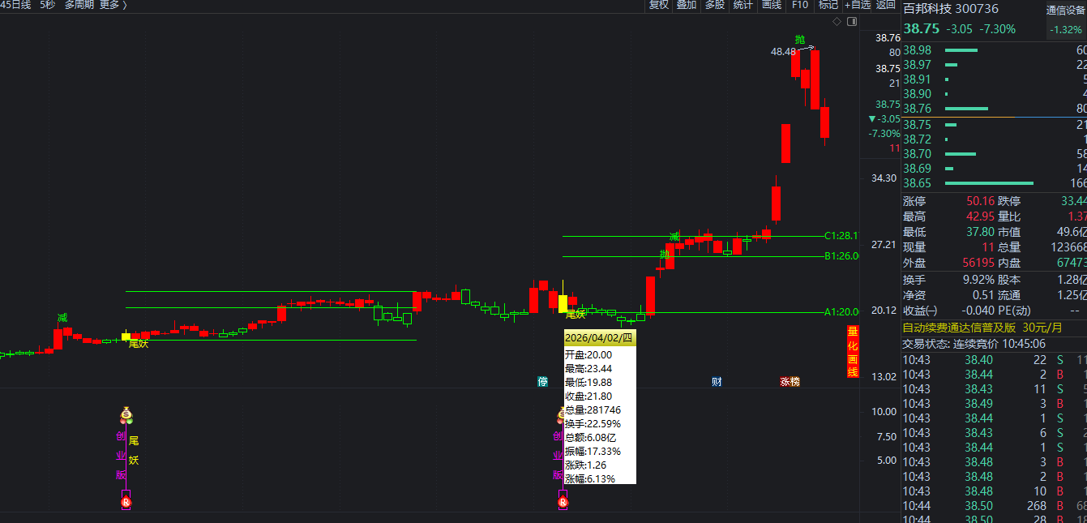Click the 换手 value 9.92%
The image size is (1087, 523).
tap(978, 280)
